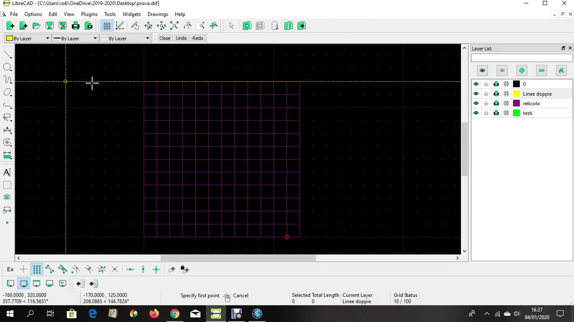The width and height of the screenshot is (574, 322).
Task: Open Print Preview
Action: (x=88, y=26)
